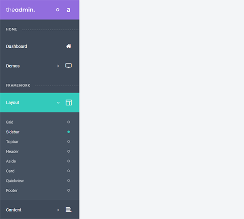
Task: Click the circle icon next to Grid
Action: tap(69, 122)
